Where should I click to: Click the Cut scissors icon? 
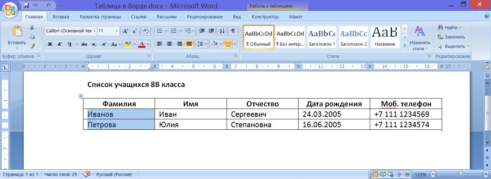32,28
